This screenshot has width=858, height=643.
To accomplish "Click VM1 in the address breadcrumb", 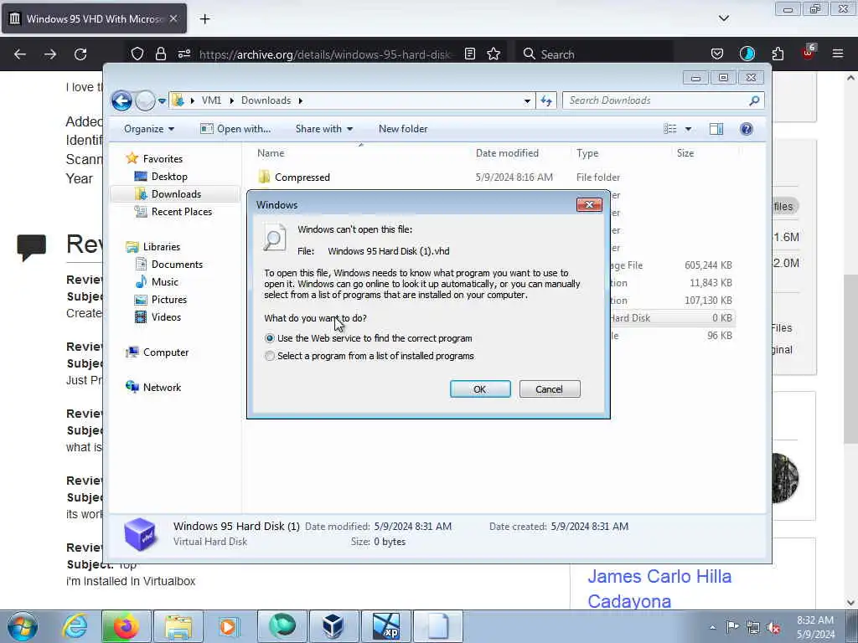I will click(x=211, y=100).
